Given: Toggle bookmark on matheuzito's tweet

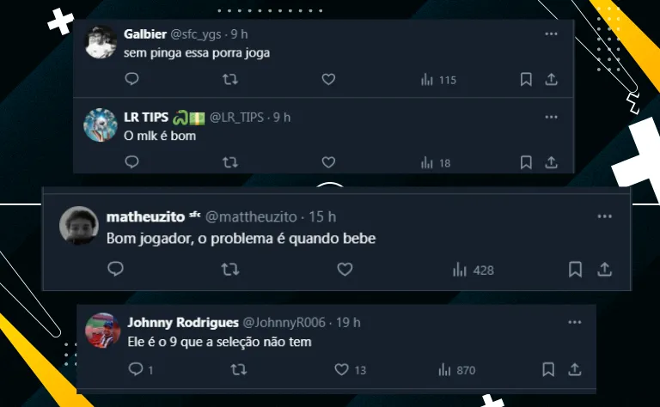Looking at the screenshot, I should [575, 269].
